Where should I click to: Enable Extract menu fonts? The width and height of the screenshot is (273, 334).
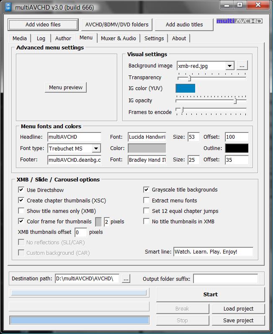click(147, 200)
